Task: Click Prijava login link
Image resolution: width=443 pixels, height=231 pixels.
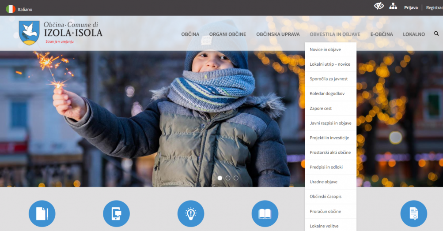Action: click(x=411, y=7)
